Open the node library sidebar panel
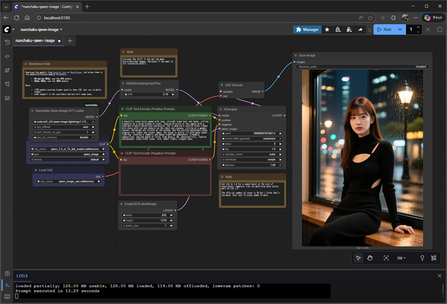Image resolution: width=447 pixels, height=304 pixels. (x=7, y=56)
